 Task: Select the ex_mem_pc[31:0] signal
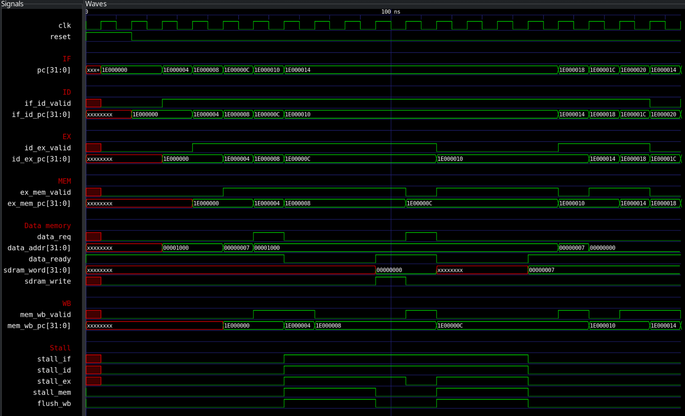tap(39, 204)
